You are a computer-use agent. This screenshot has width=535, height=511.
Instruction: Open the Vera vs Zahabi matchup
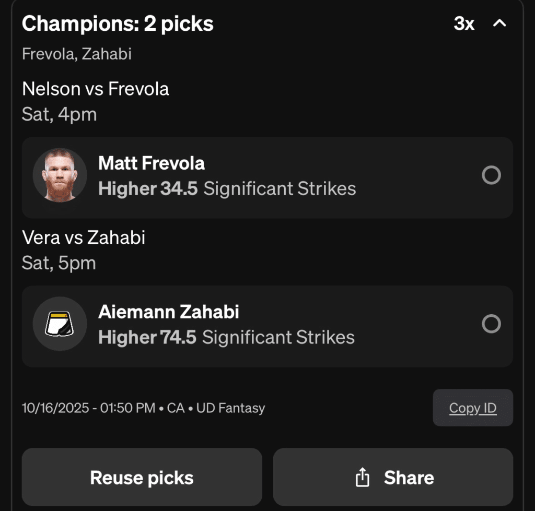(x=84, y=237)
